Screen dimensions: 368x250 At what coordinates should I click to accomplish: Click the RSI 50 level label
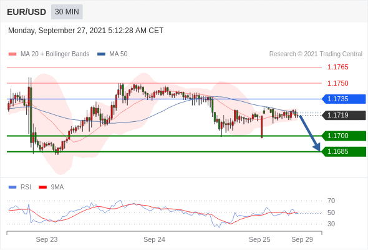(x=331, y=212)
